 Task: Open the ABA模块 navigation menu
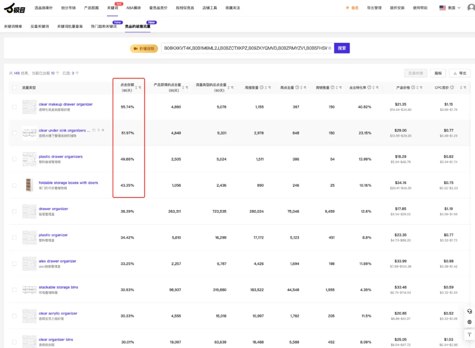click(134, 8)
